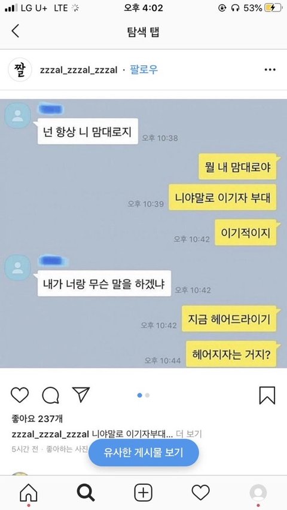Open zzzal_zzzal_zzzal profile picture
The image size is (287, 510).
20,69
